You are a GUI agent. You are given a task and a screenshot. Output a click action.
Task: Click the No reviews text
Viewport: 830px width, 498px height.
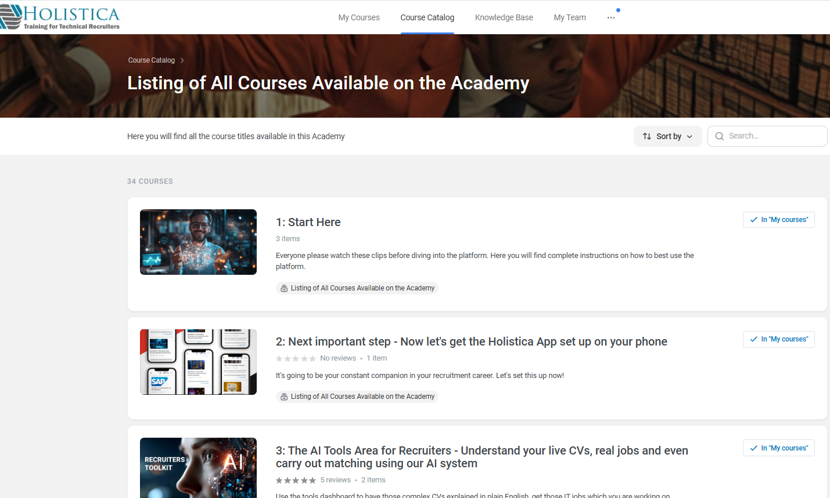[338, 358]
